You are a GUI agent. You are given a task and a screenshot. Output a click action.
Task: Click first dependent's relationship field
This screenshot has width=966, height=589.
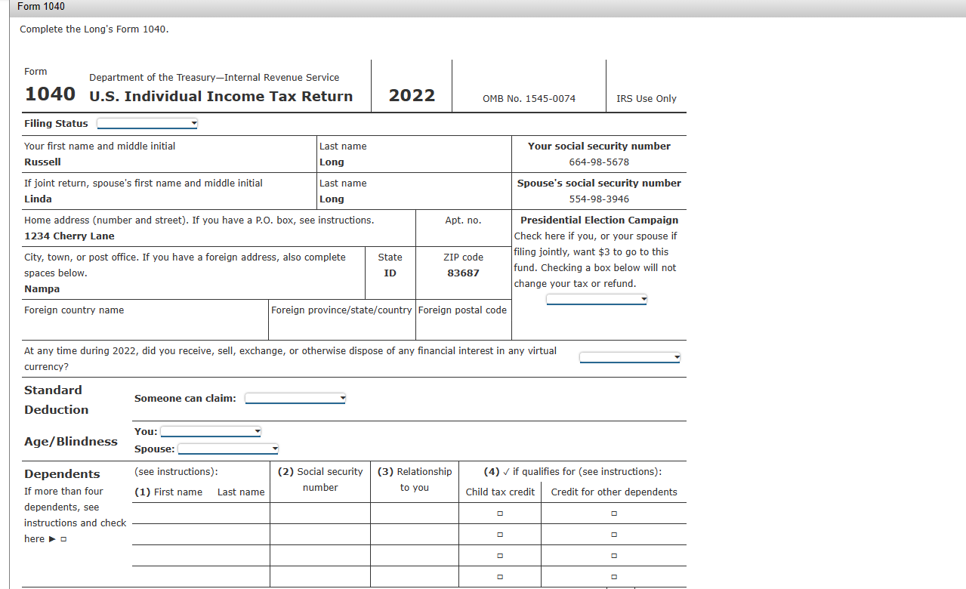(x=415, y=513)
